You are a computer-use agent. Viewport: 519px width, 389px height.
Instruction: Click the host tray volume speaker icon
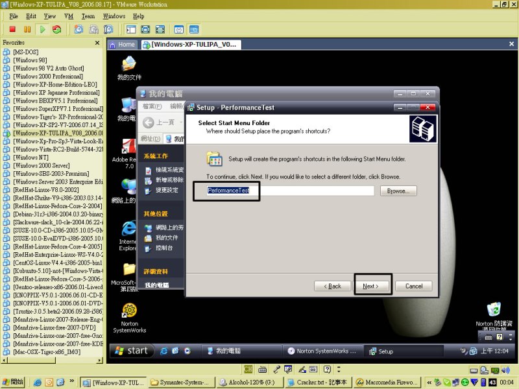coord(505,370)
